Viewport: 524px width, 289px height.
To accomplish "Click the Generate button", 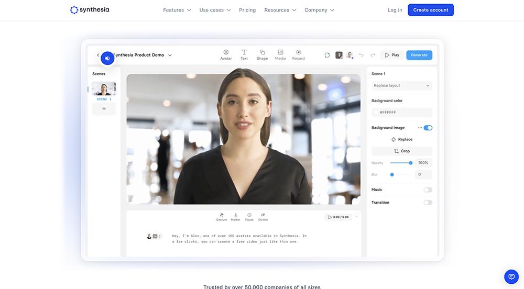I will coord(419,55).
